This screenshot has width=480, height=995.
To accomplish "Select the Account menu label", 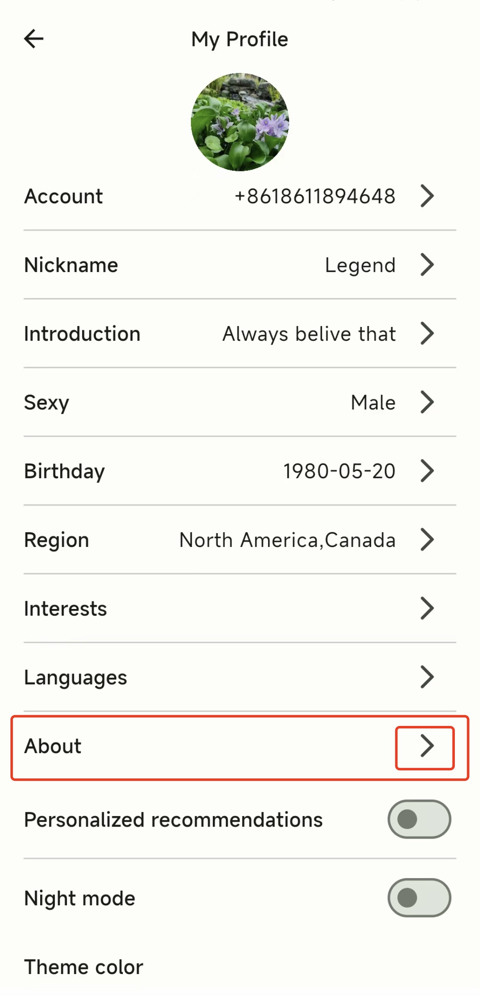I will [x=64, y=196].
